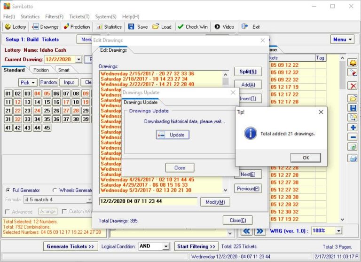Click the Check Win toolbar button
This screenshot has width=361, height=262.
[x=192, y=27]
